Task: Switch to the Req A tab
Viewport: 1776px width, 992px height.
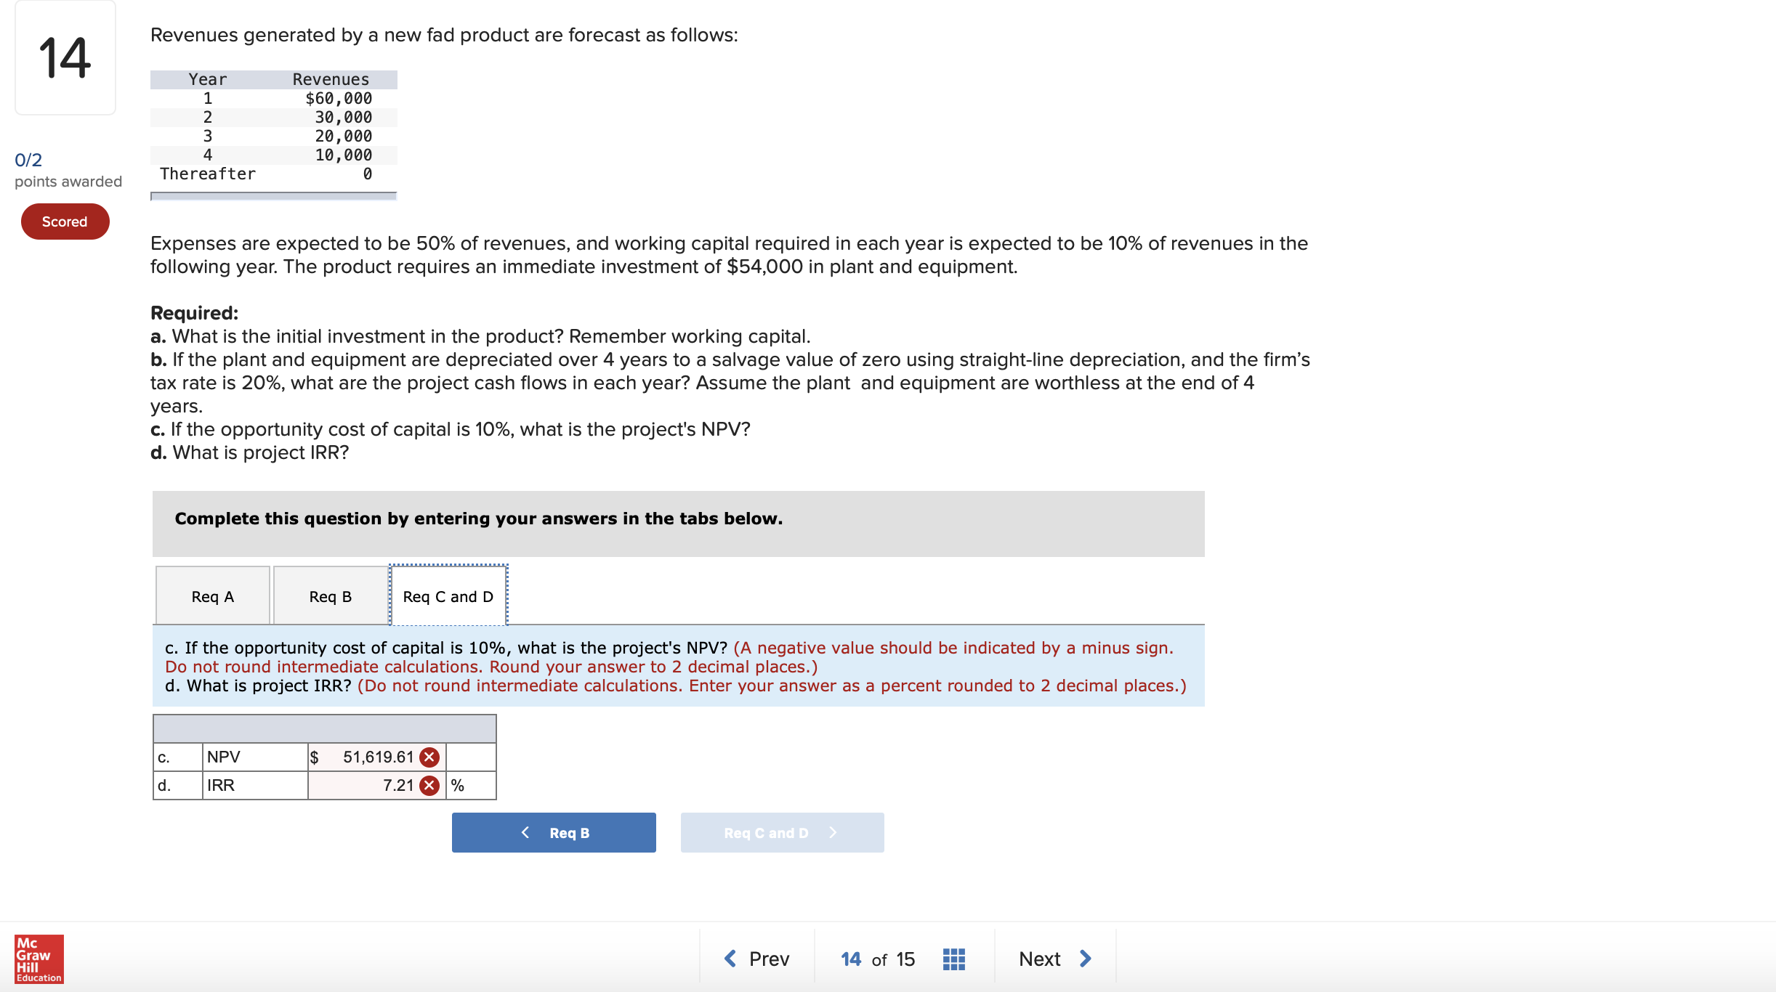Action: click(x=213, y=596)
